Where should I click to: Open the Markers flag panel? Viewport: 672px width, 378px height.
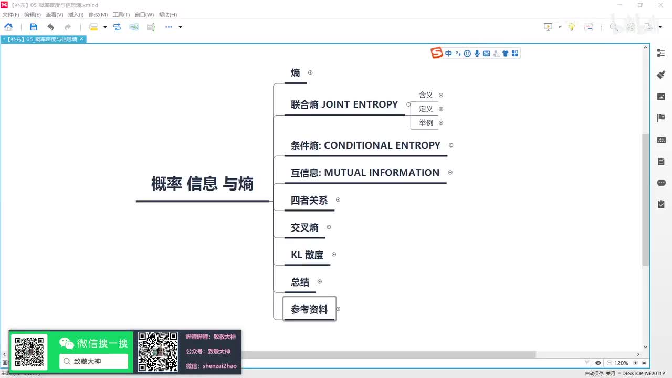click(661, 118)
